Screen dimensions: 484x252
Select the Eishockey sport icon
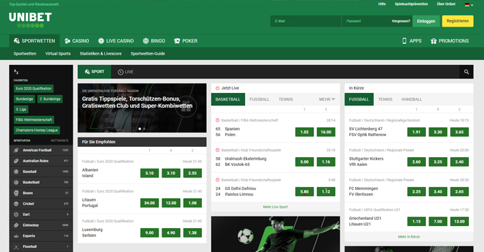point(16,225)
